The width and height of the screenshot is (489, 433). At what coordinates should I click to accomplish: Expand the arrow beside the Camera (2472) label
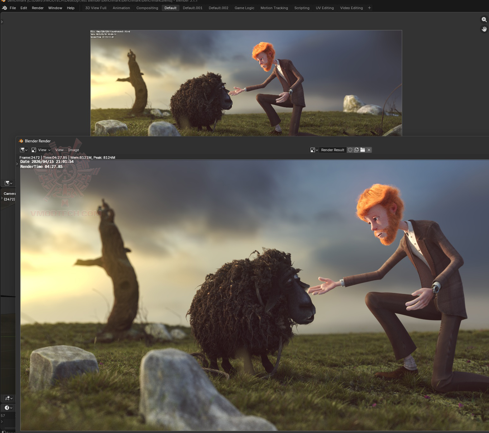coord(2,198)
